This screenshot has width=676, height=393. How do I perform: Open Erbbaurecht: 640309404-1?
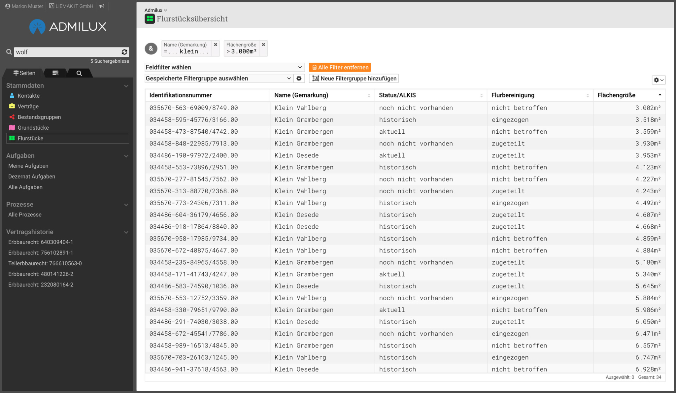coord(41,242)
